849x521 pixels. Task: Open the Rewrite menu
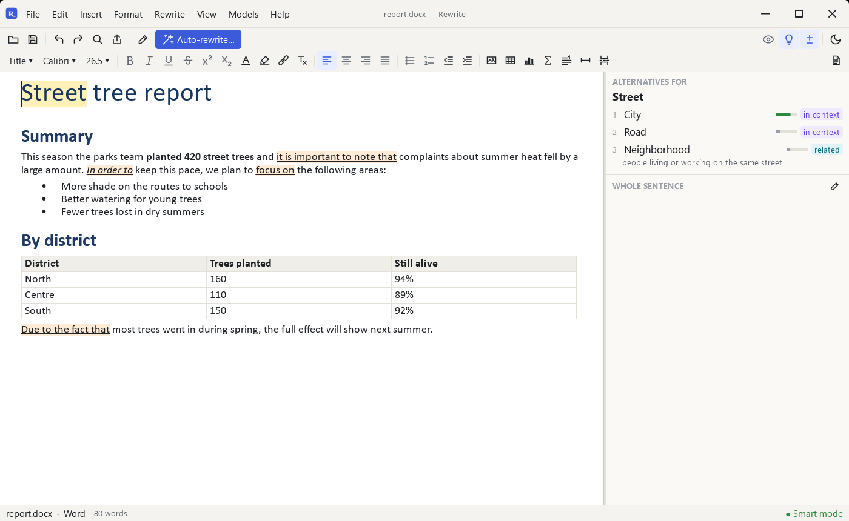coord(170,14)
